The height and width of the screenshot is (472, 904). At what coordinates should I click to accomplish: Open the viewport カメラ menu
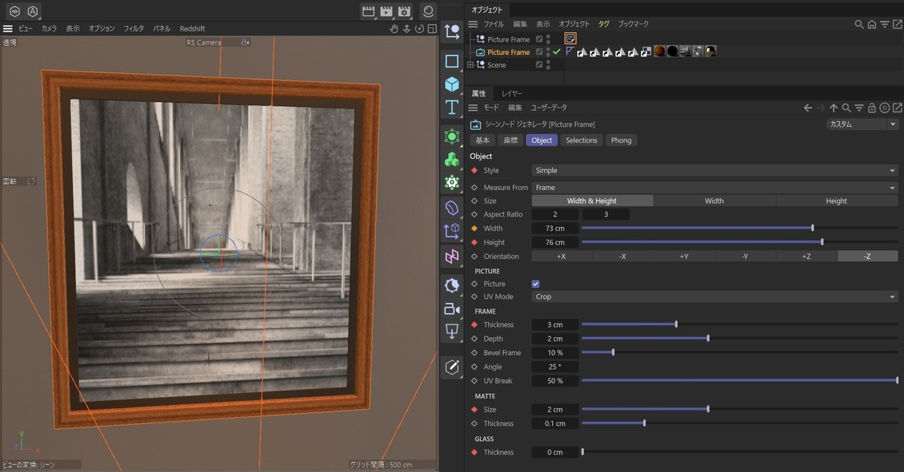(49, 29)
